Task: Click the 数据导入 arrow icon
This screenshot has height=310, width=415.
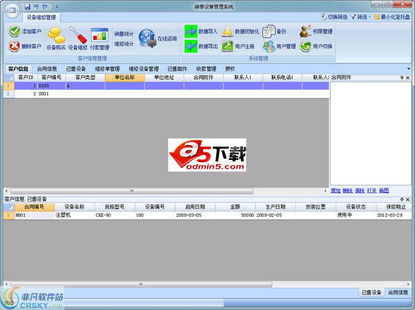Action: [x=191, y=31]
